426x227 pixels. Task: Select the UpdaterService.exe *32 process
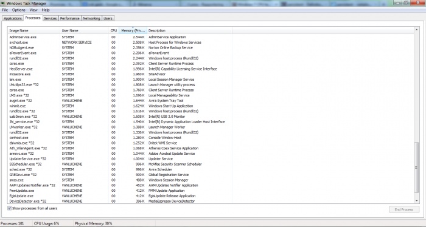coord(211,159)
